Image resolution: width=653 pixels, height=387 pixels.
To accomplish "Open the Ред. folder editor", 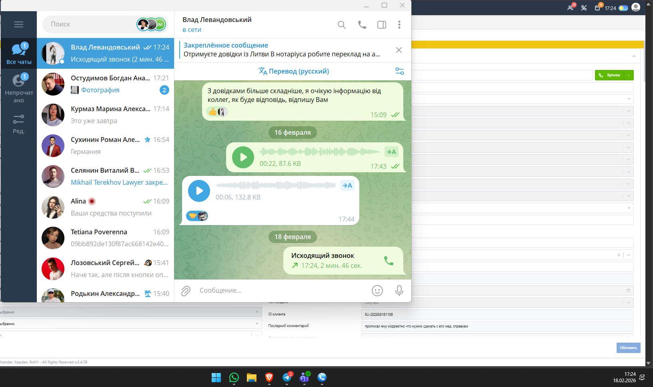I will (19, 124).
